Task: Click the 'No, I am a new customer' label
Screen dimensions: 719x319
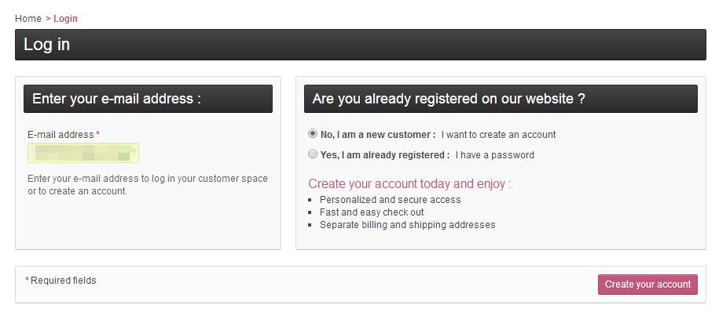Action: (377, 135)
